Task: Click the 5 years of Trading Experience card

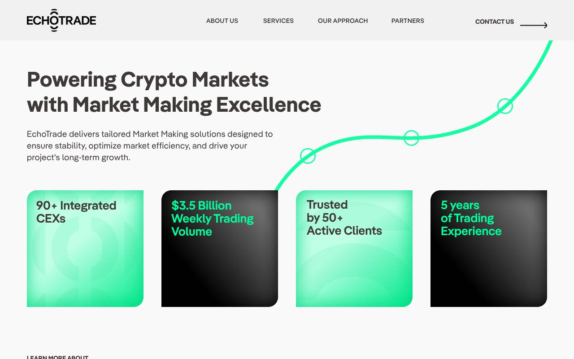Action: (489, 248)
